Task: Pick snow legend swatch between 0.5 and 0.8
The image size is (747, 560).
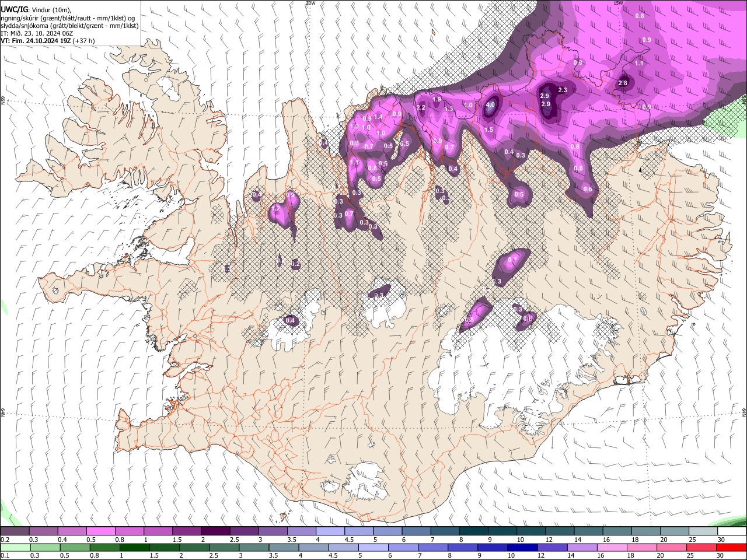Action: 100,531
